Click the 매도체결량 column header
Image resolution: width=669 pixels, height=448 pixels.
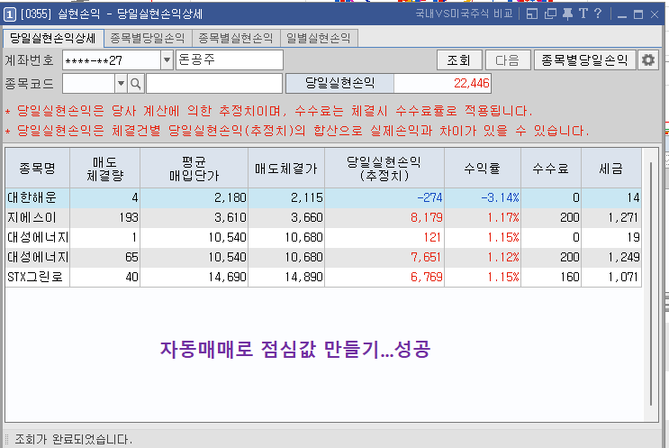105,169
